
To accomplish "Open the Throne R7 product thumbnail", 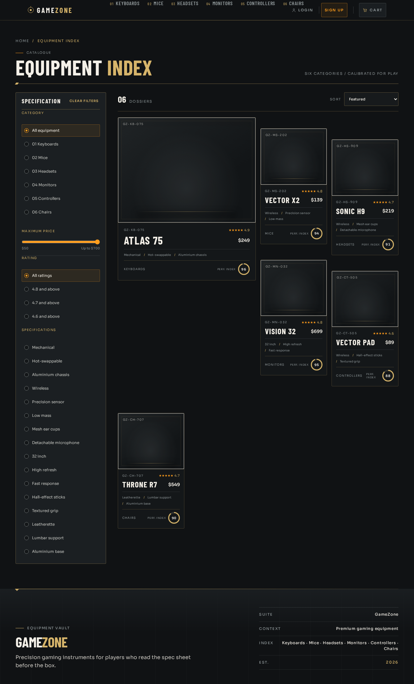I will coord(151,441).
